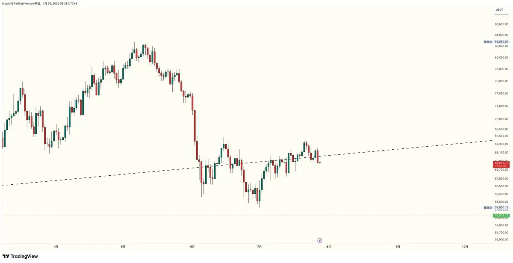Click the 86,000.00 price axis level
Image resolution: width=513 pixels, height=263 pixels.
click(501, 25)
